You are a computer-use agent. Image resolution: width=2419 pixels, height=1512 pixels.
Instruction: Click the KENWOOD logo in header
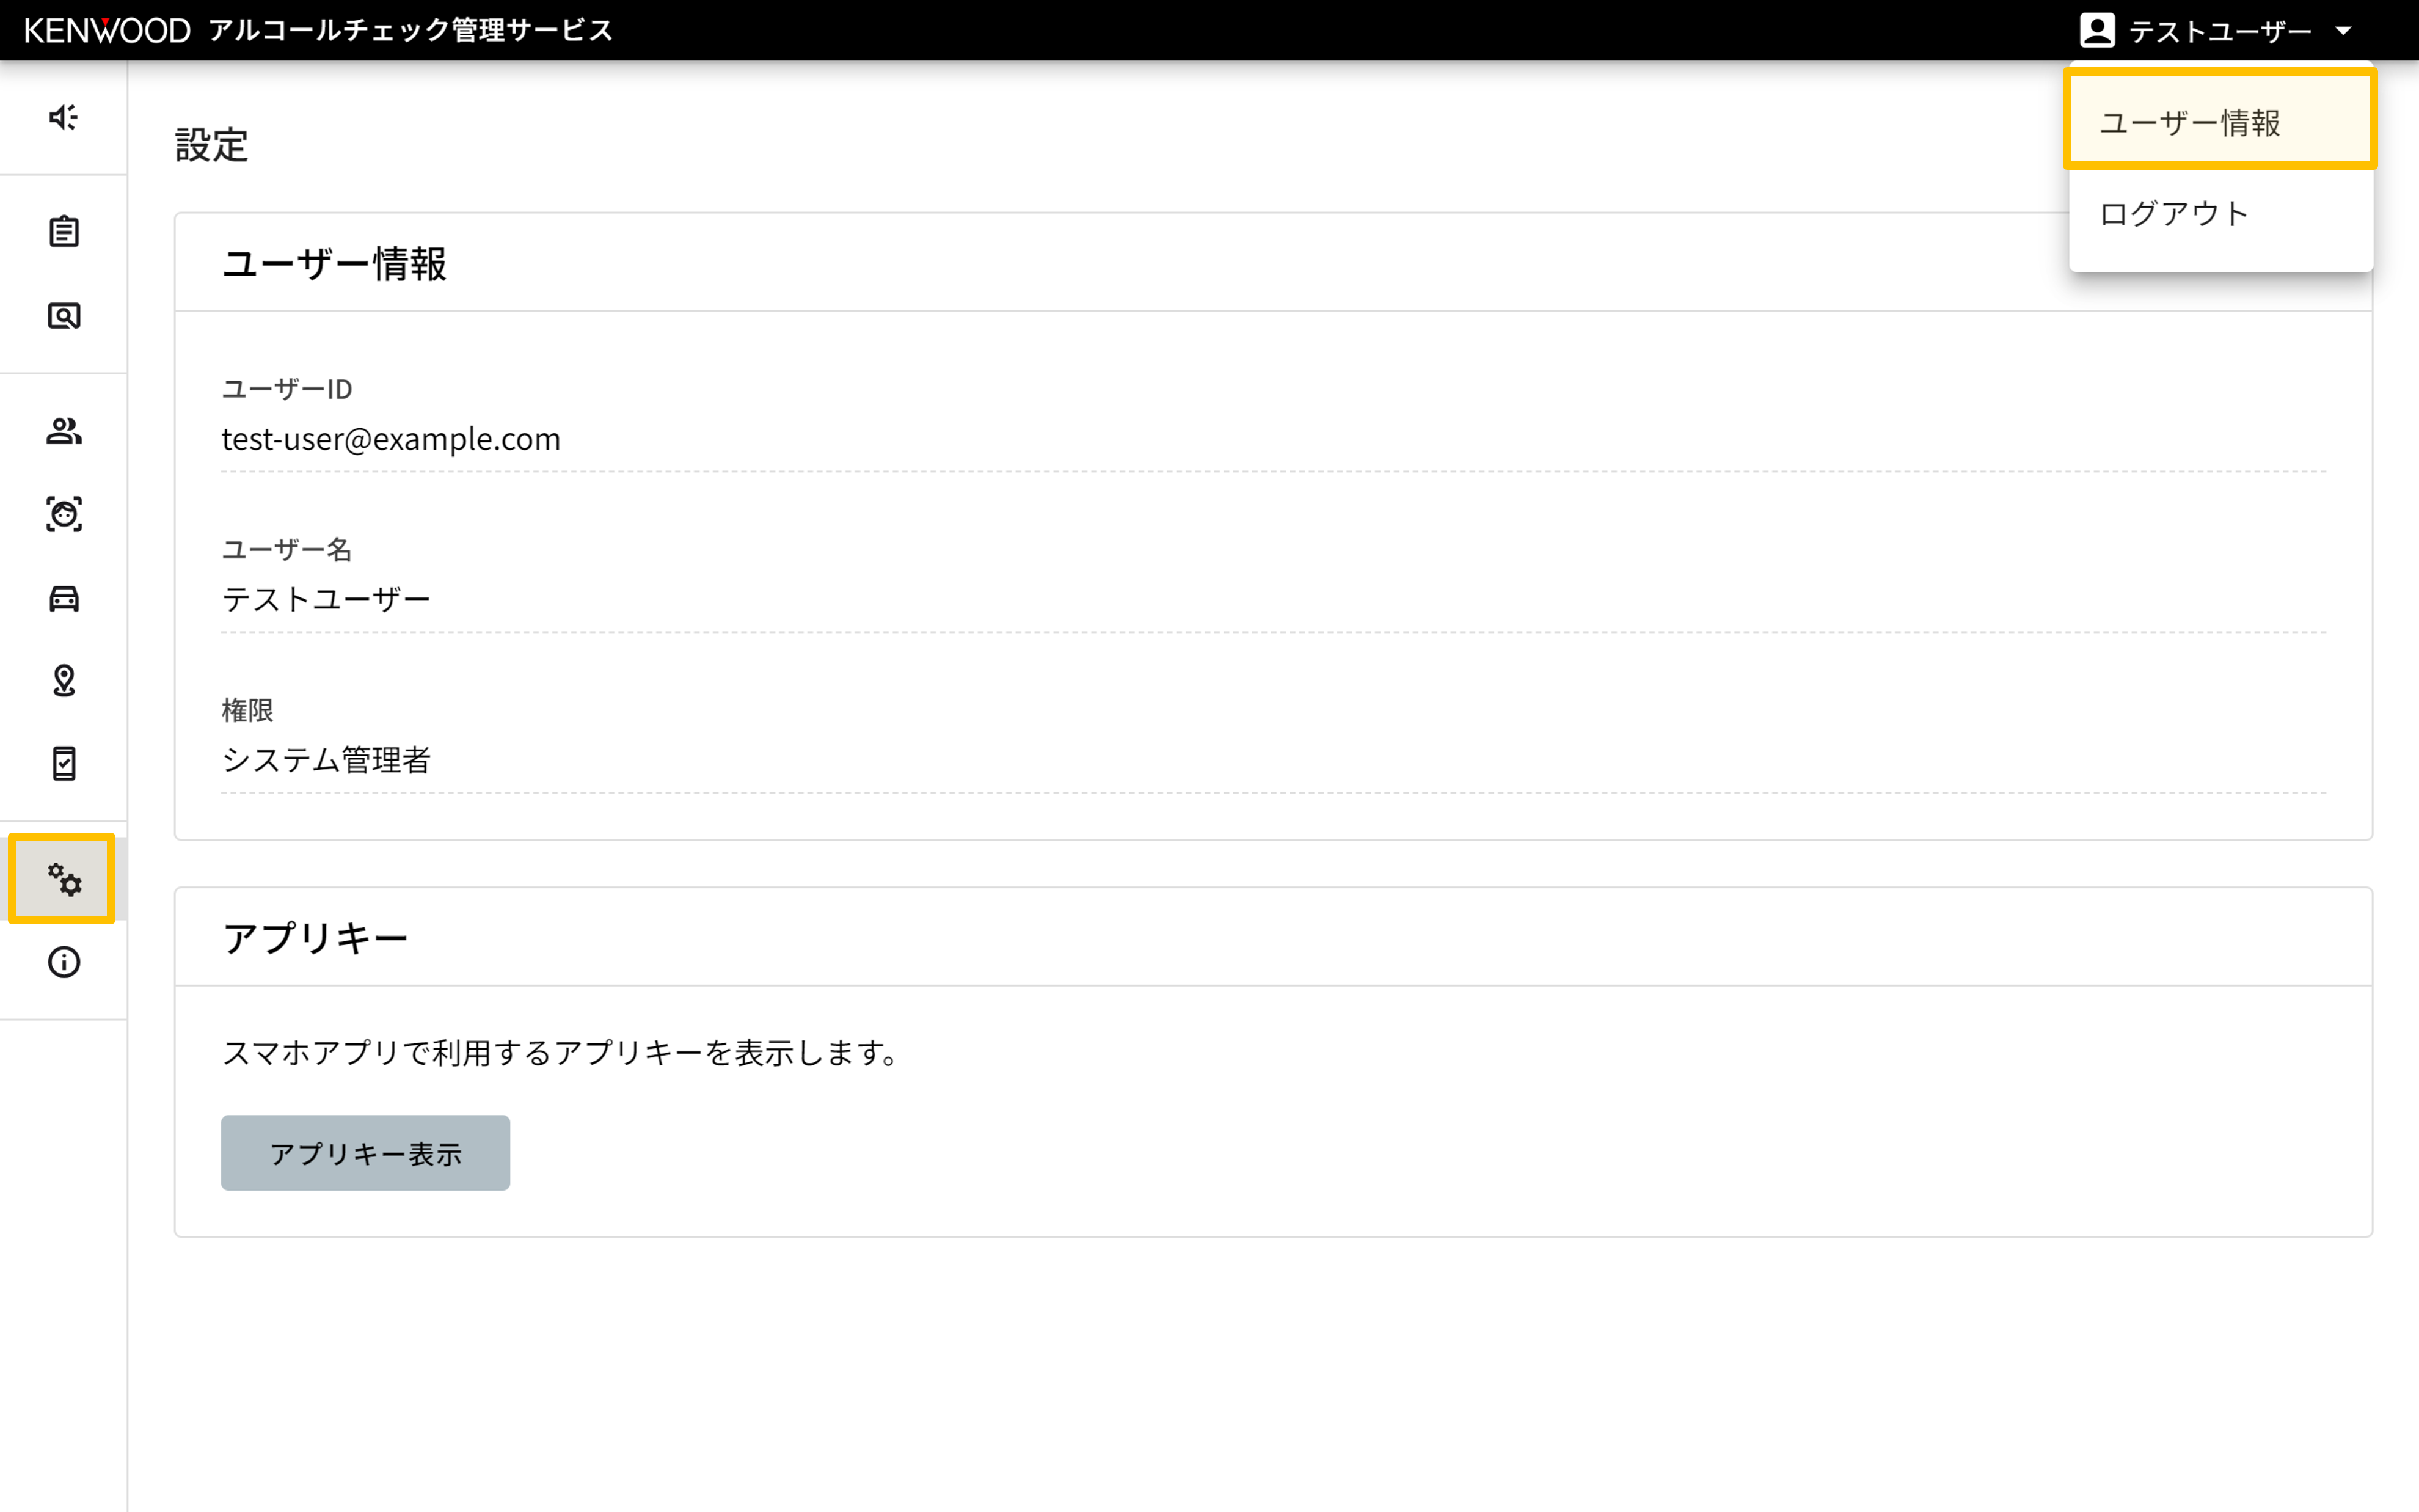pos(107,31)
